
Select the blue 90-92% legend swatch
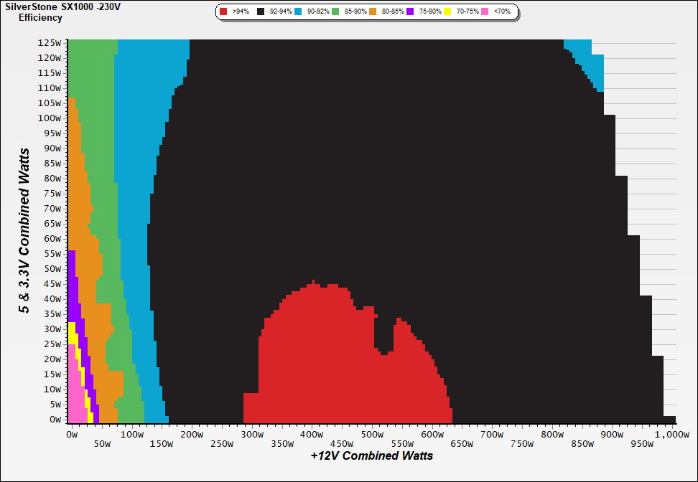pyautogui.click(x=298, y=12)
